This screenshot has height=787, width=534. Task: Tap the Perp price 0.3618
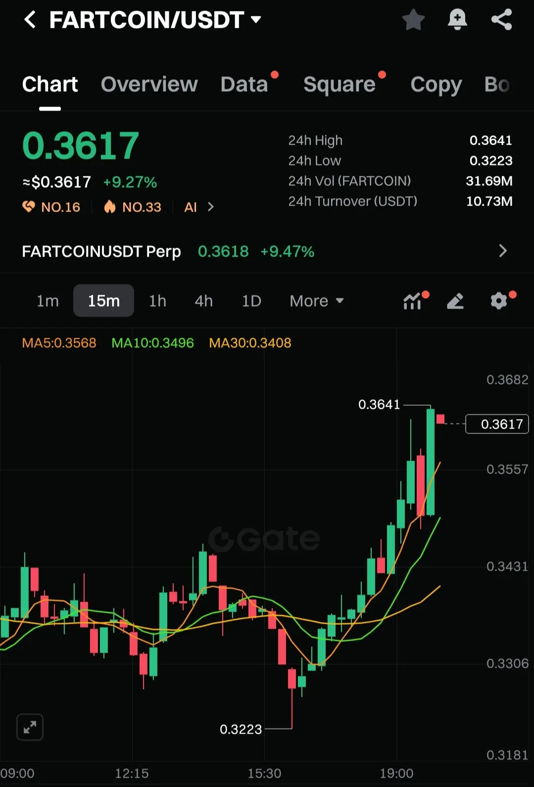pyautogui.click(x=223, y=252)
